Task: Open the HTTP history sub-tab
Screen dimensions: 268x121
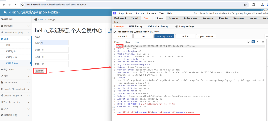Action: click(136, 26)
